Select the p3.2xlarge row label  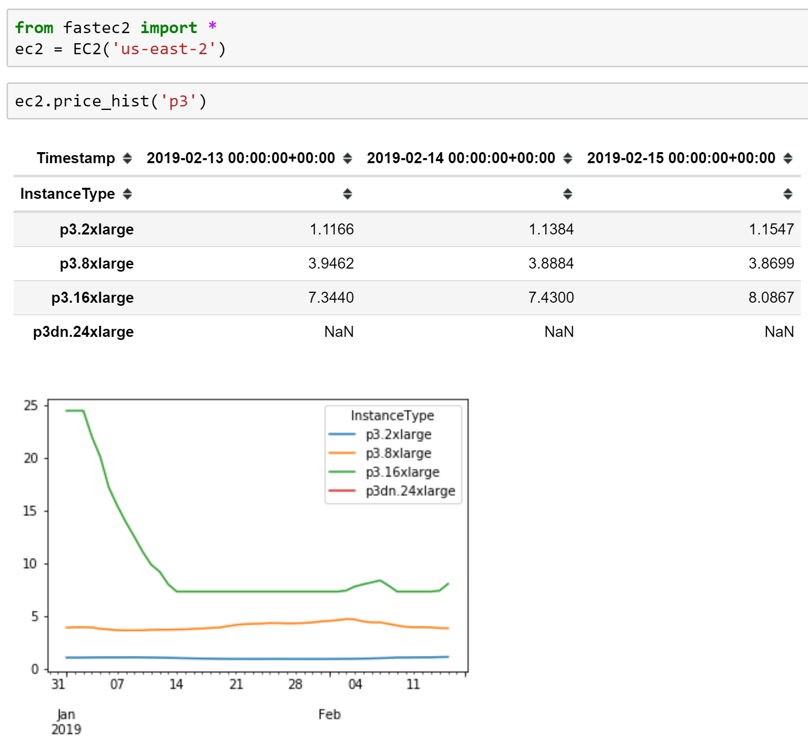(x=96, y=229)
